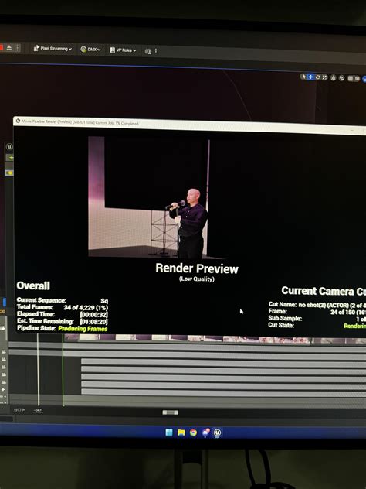Click the platforms icon beside VP Roles
Image resolution: width=366 pixels, height=489 pixels.
[x=148, y=51]
